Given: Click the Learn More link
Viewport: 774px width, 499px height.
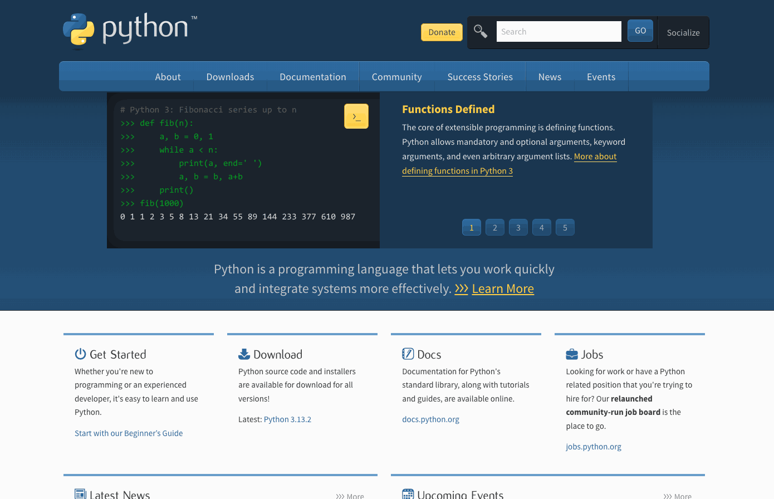Looking at the screenshot, I should (503, 288).
